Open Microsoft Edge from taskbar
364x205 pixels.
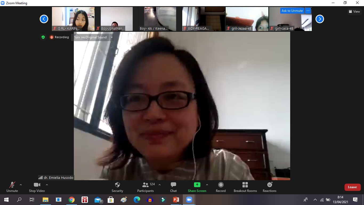(137, 200)
